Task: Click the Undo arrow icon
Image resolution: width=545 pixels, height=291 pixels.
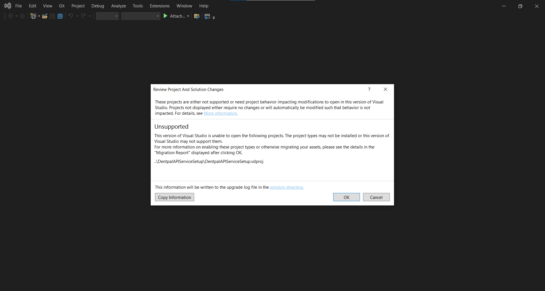Action: click(x=71, y=16)
